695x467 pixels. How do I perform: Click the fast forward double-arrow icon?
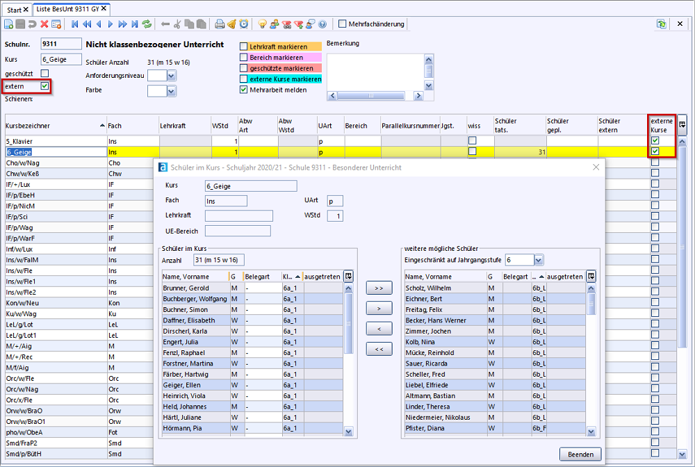coord(123,24)
